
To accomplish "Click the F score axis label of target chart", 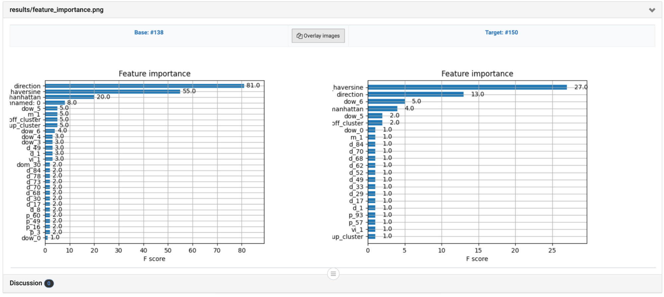I will tap(477, 259).
